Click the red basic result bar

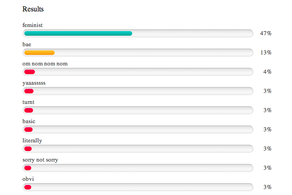click(28, 130)
